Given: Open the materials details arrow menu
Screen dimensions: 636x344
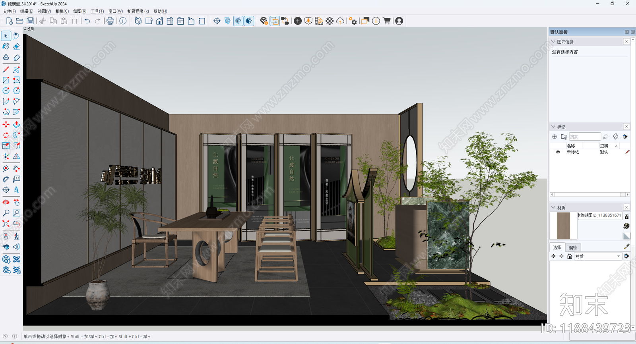Looking at the screenshot, I should click(627, 256).
